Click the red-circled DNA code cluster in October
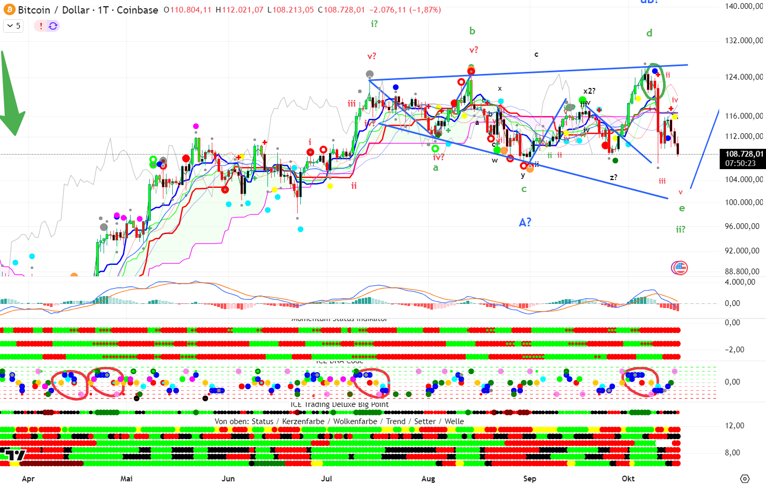This screenshot has width=766, height=485. point(641,382)
